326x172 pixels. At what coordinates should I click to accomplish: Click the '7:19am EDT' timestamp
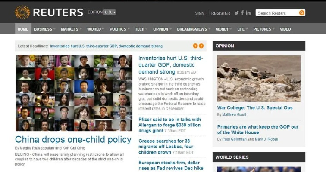tap(183, 153)
